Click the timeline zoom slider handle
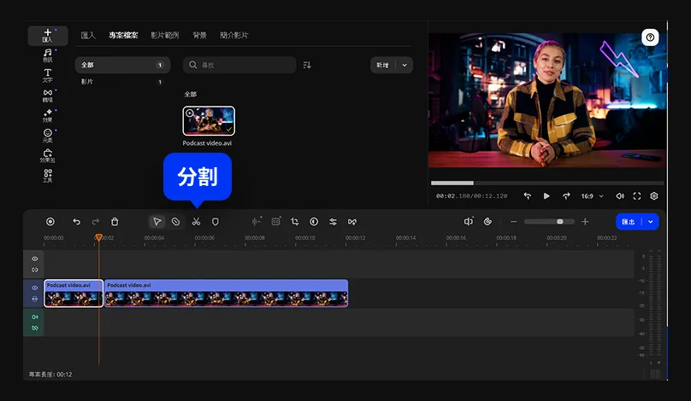 click(560, 222)
